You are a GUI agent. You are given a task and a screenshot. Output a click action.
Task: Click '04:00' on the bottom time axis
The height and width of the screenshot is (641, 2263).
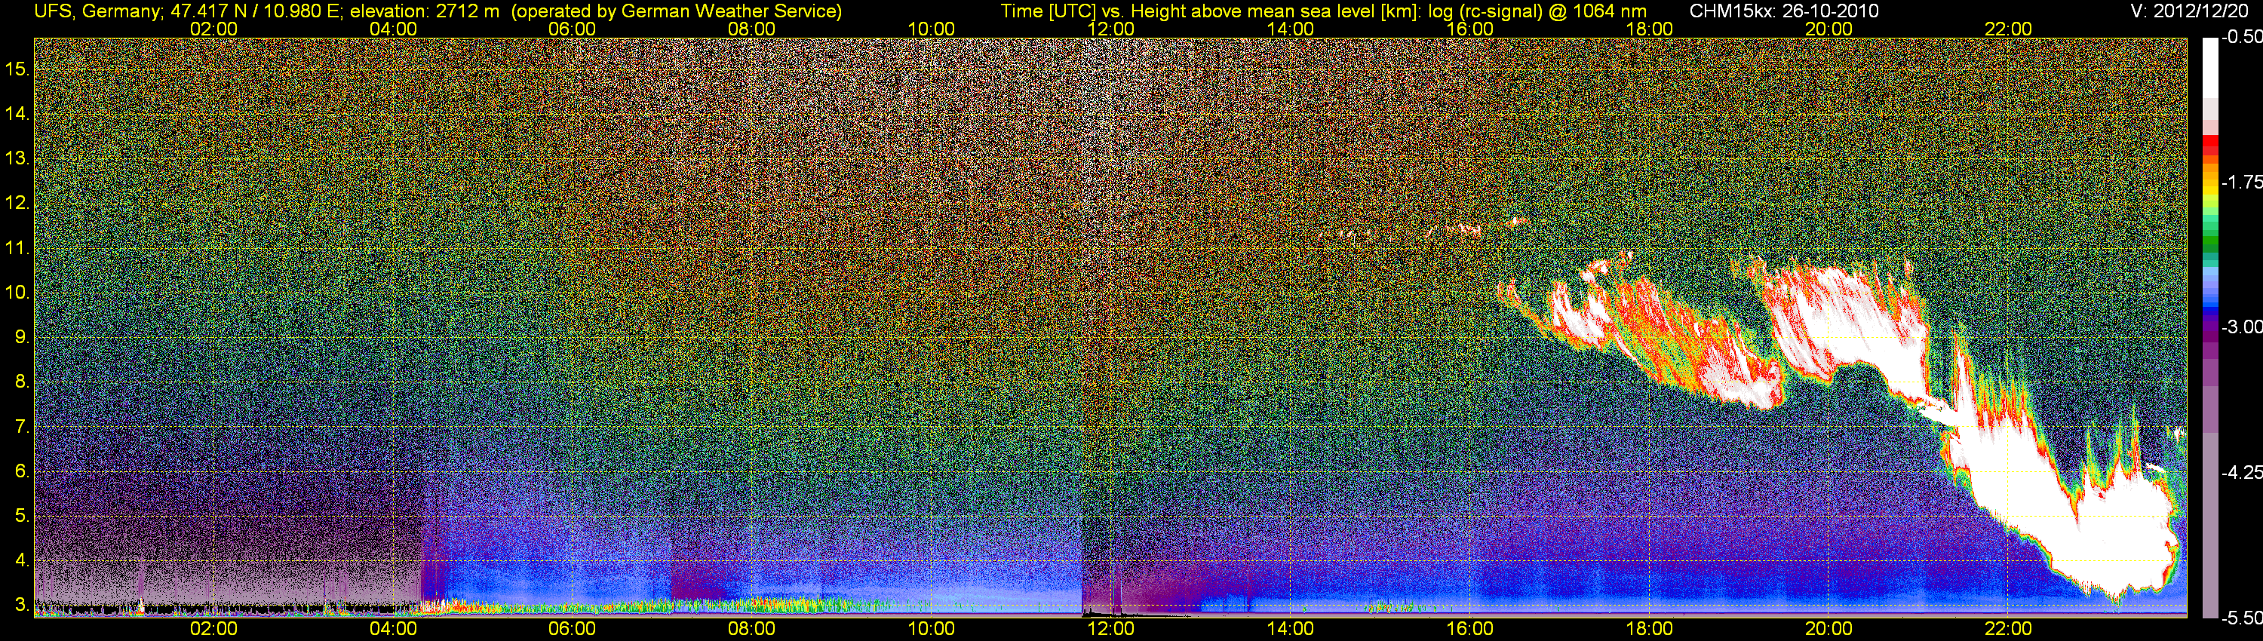point(393,629)
